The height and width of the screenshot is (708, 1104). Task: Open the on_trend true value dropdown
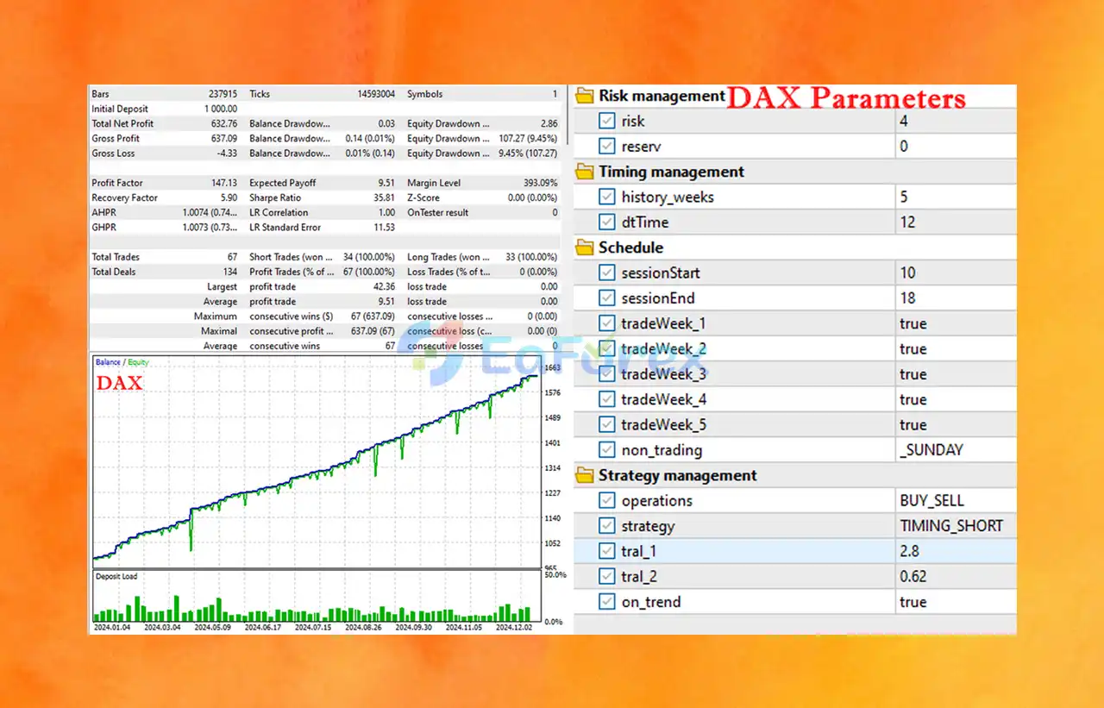point(956,602)
